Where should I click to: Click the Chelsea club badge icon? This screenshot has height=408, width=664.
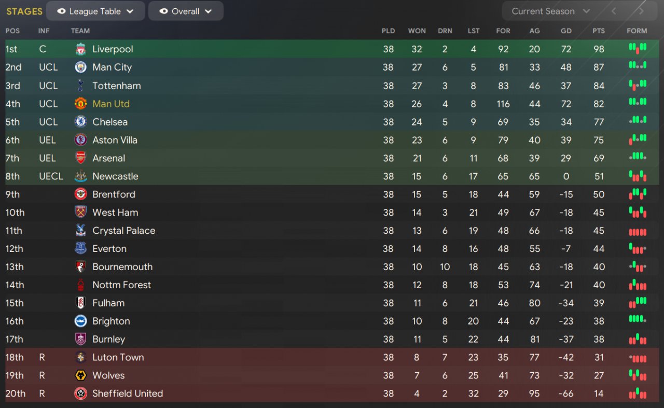pyautogui.click(x=80, y=122)
